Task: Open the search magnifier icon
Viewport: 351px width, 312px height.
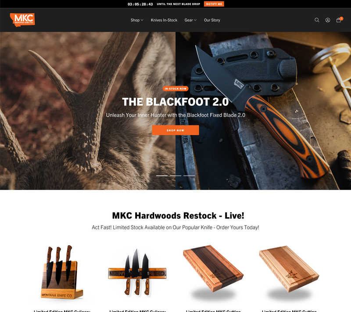Action: coord(317,20)
